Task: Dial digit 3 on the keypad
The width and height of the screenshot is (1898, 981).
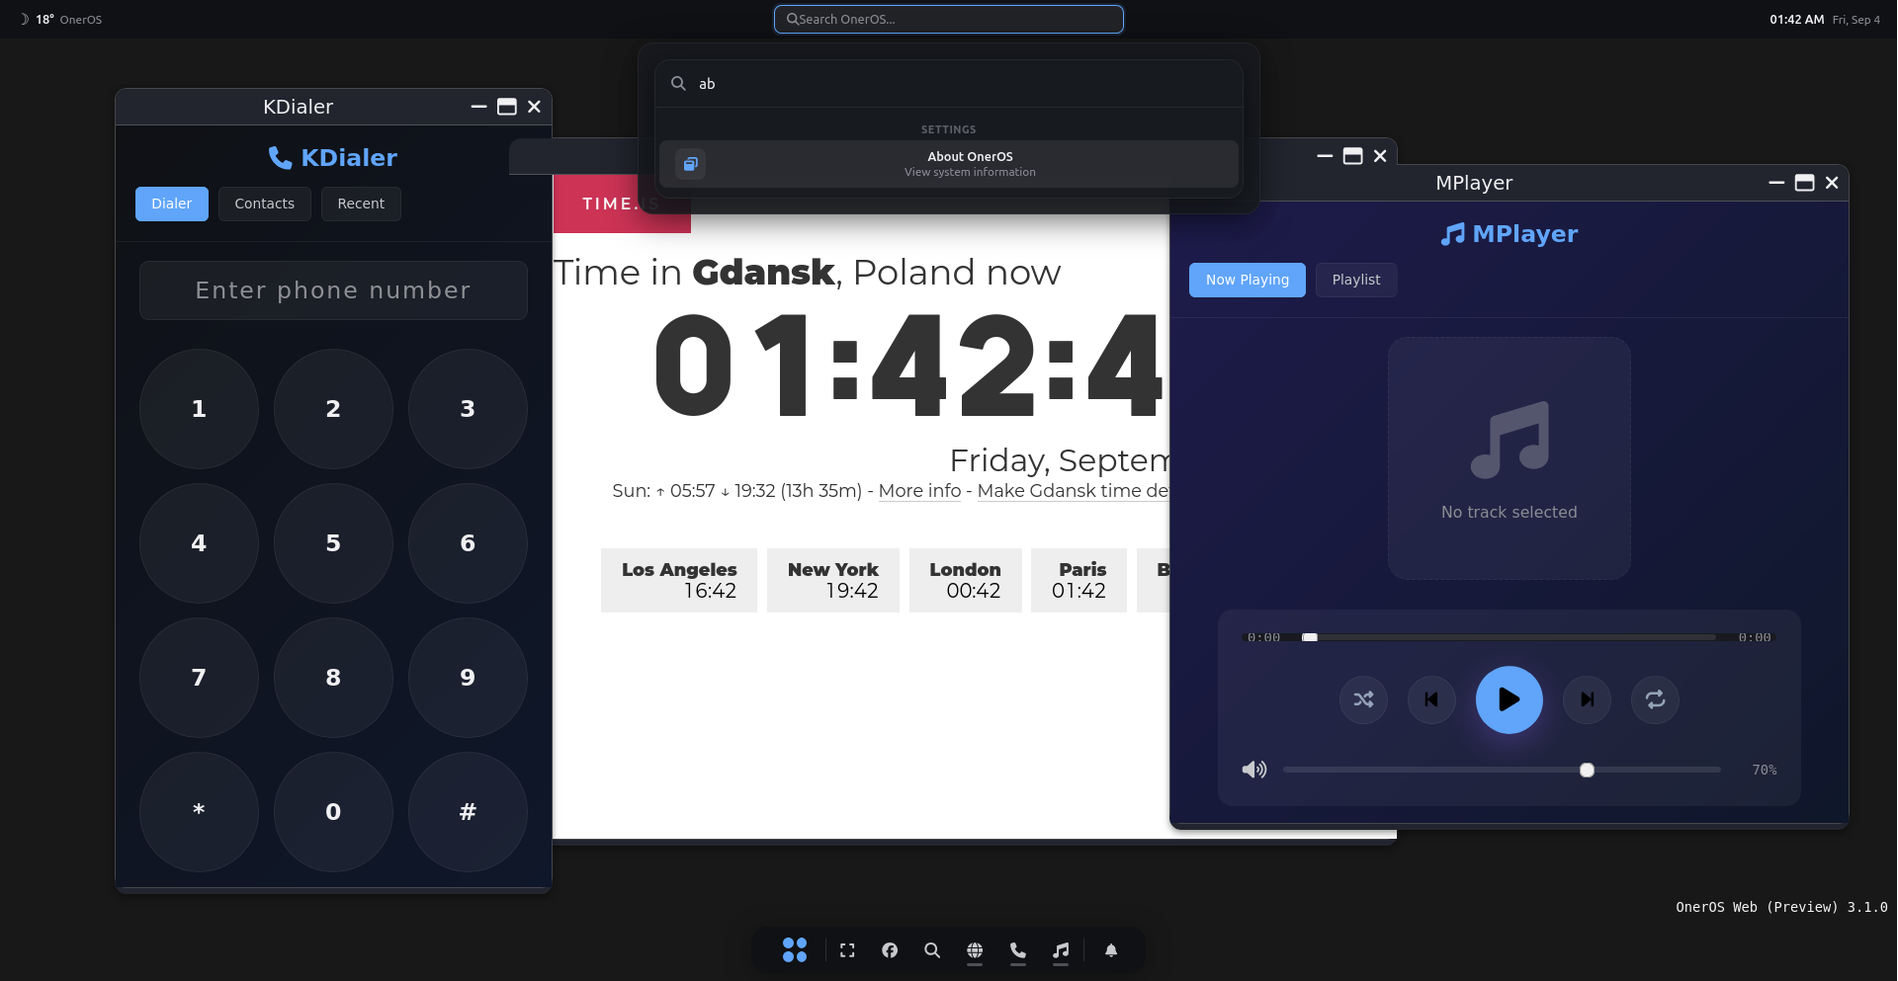Action: (468, 409)
